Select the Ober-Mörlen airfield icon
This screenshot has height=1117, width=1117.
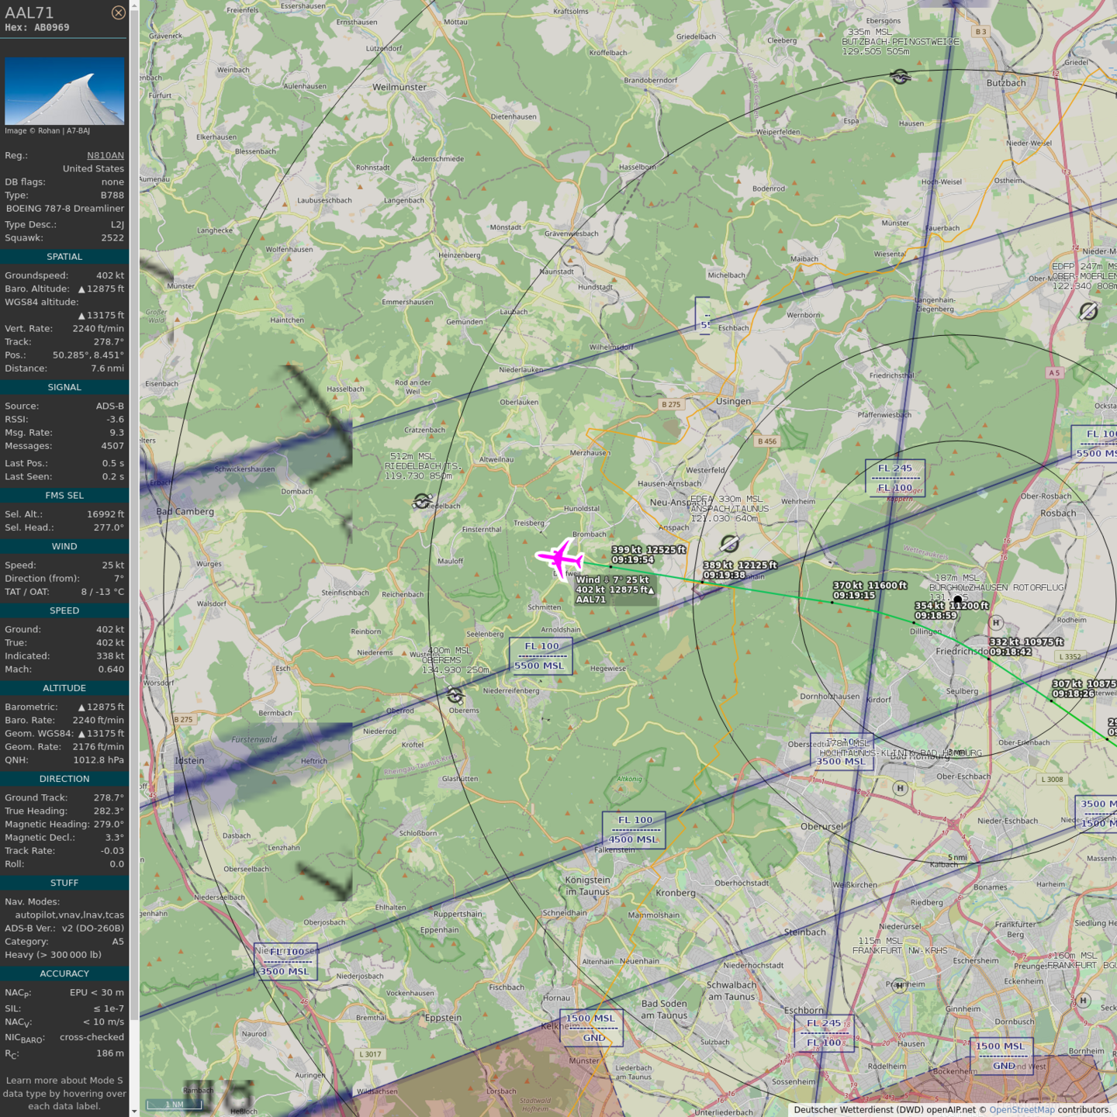click(1088, 311)
